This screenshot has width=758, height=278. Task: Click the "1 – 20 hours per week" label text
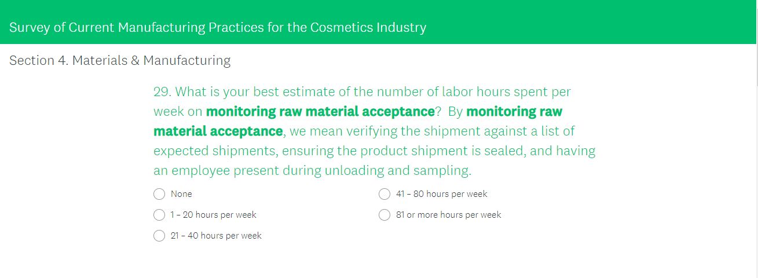point(213,215)
